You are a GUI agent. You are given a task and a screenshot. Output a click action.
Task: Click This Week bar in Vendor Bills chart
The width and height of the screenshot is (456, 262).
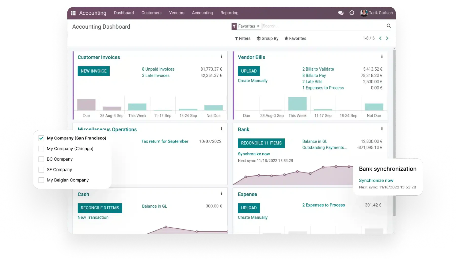297,104
